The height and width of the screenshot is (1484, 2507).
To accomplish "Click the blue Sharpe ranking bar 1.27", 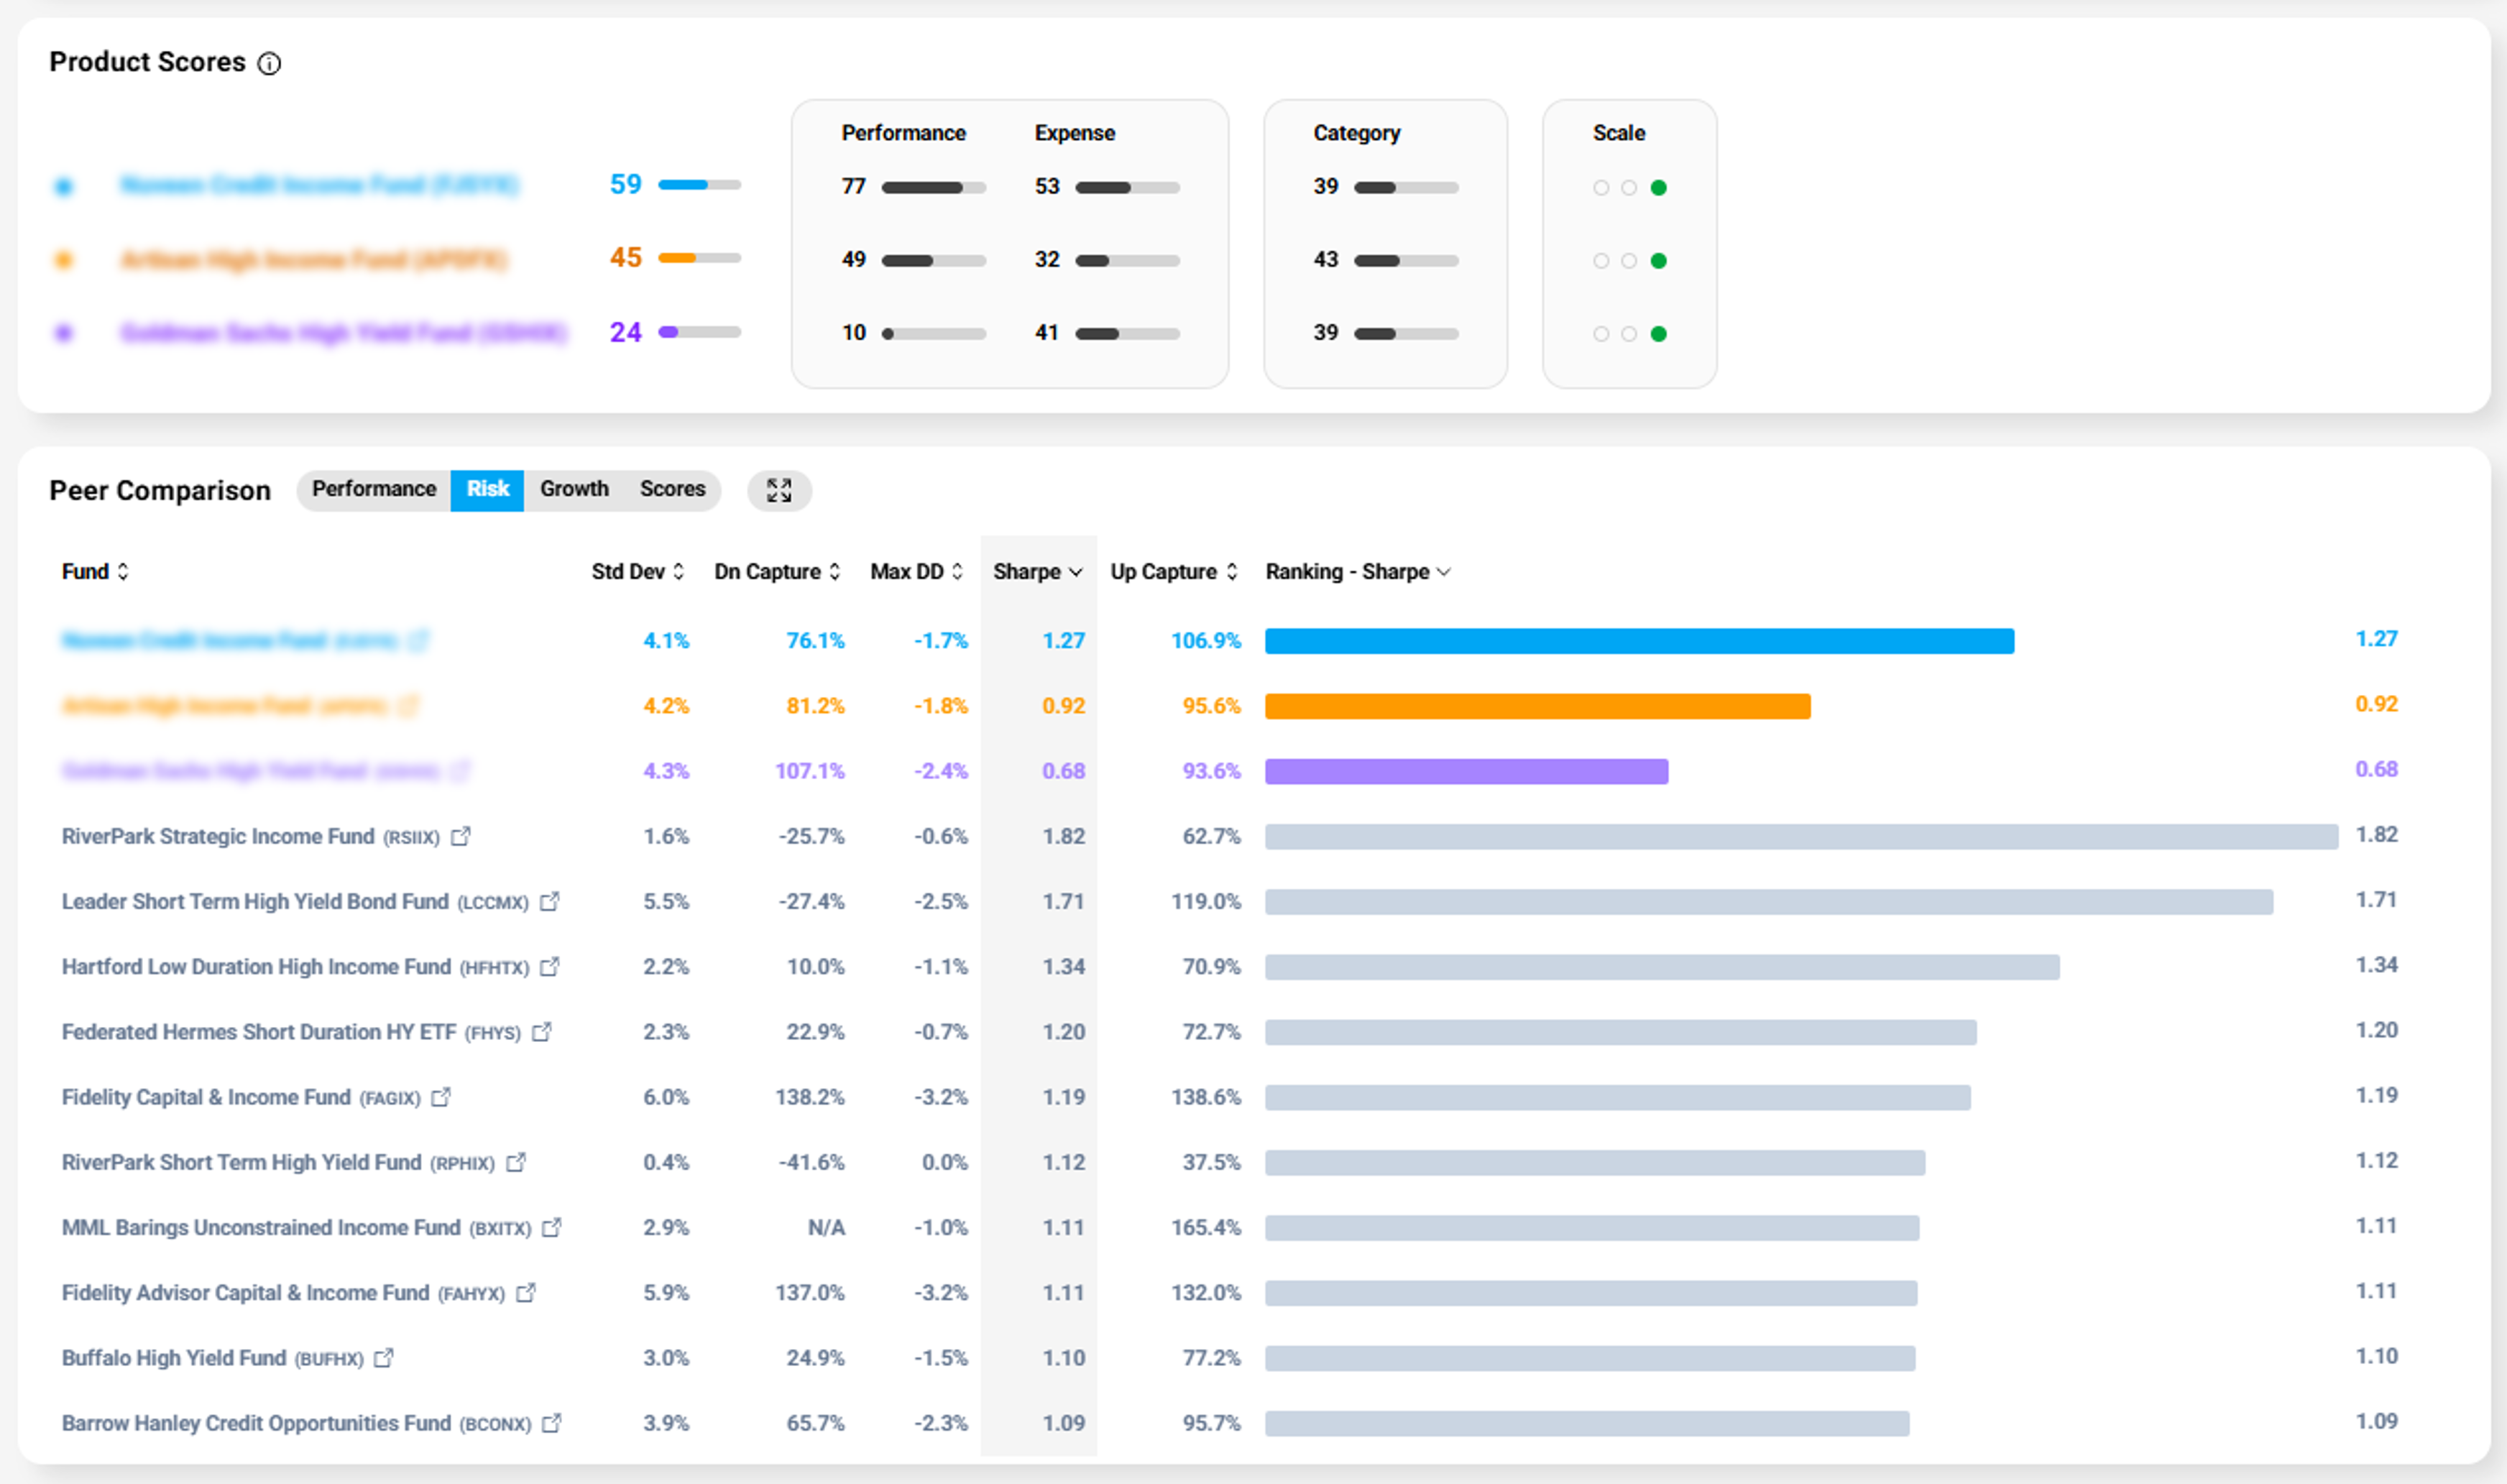I will click(1639, 641).
